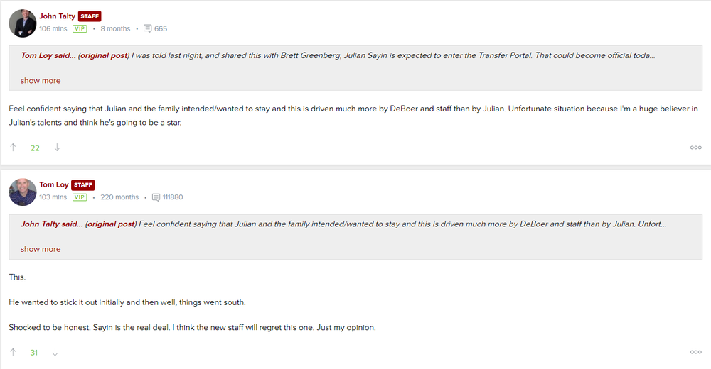Image resolution: width=711 pixels, height=369 pixels.
Task: Click John Talty's comment count icon
Action: (x=147, y=28)
